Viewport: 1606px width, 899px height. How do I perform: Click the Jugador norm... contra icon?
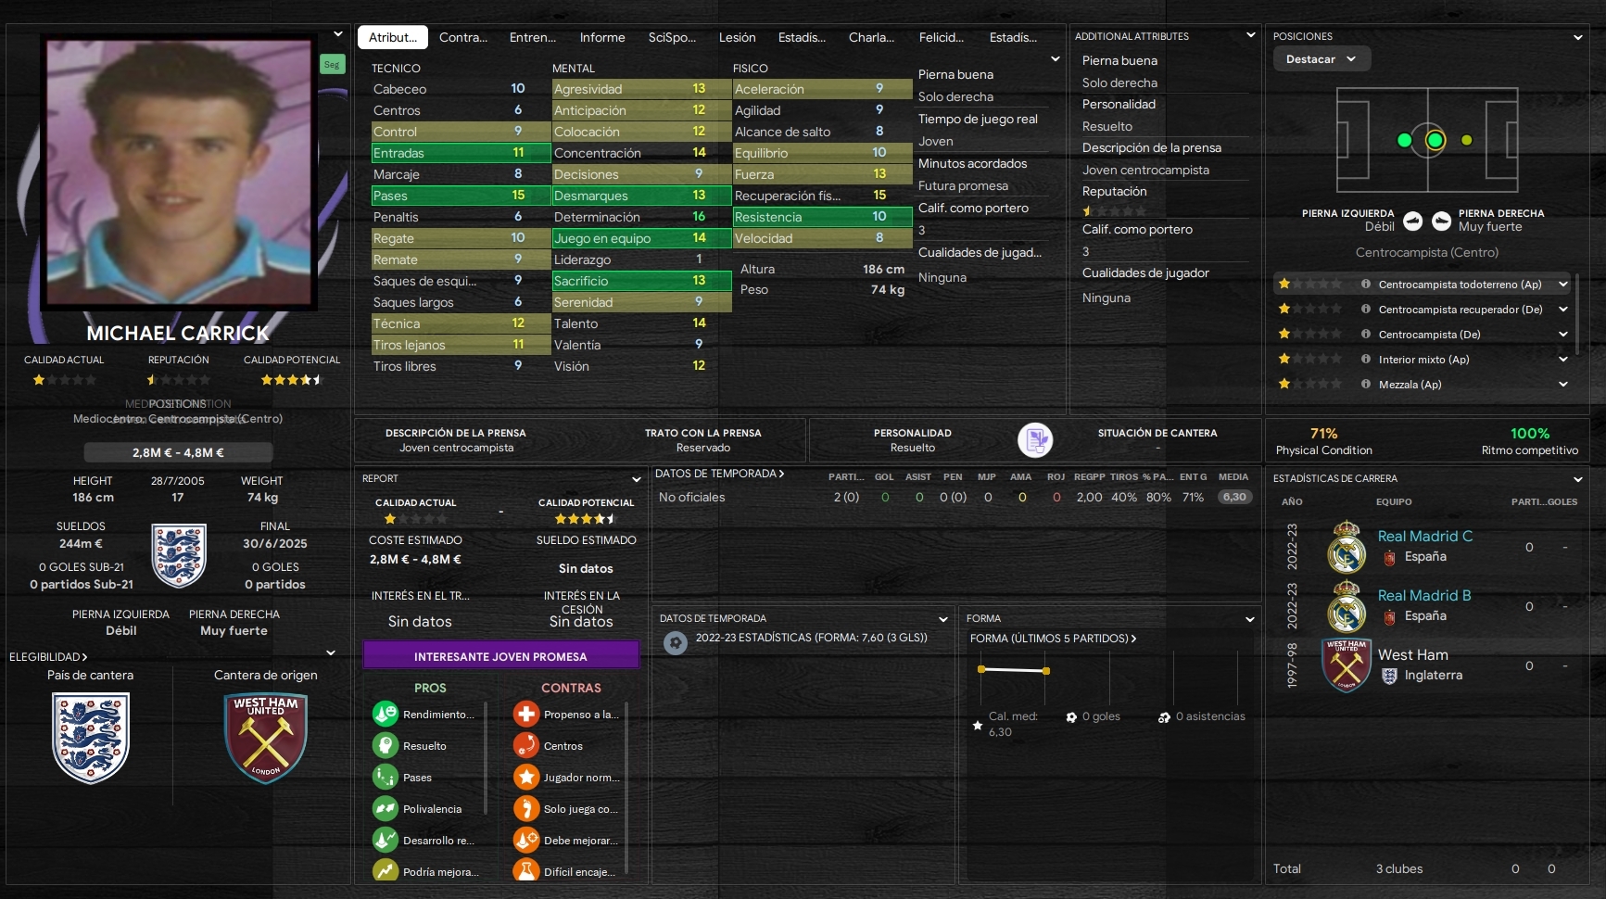tap(526, 778)
